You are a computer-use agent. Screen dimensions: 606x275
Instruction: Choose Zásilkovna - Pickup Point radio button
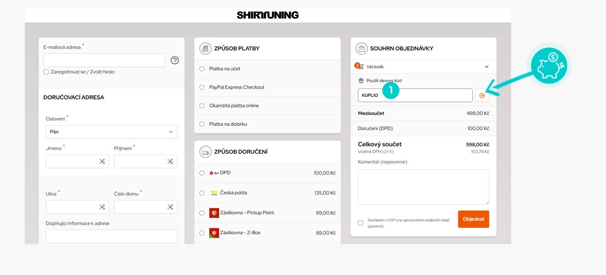pos(202,213)
